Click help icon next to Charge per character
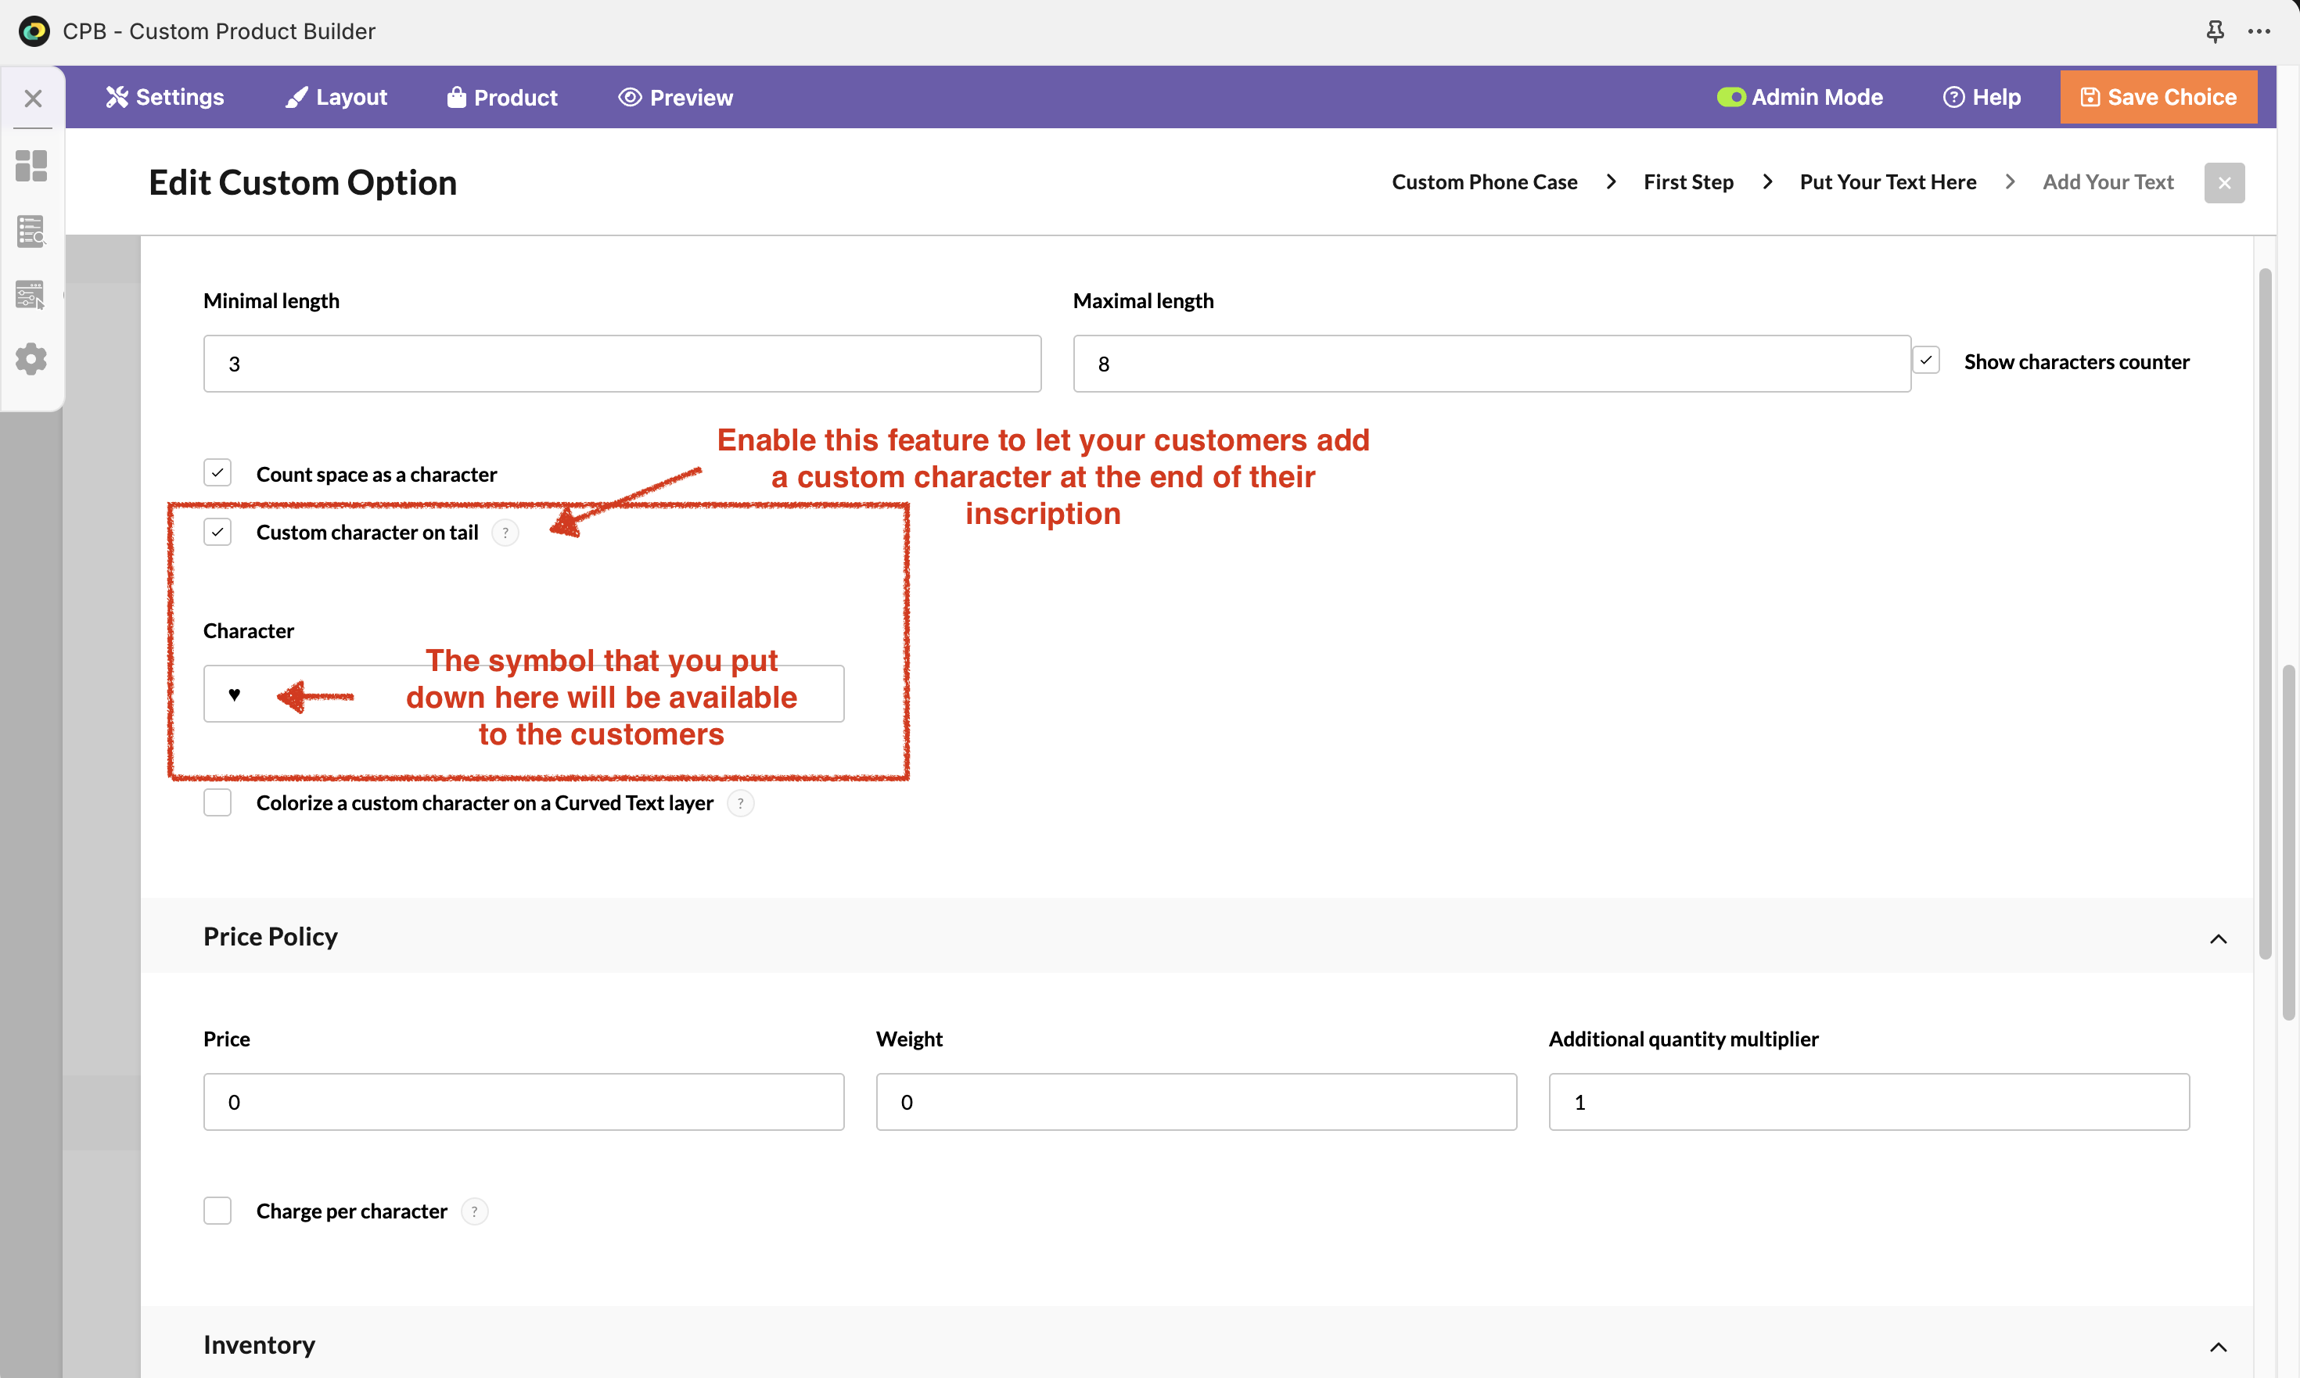Viewport: 2300px width, 1378px height. 475,1211
